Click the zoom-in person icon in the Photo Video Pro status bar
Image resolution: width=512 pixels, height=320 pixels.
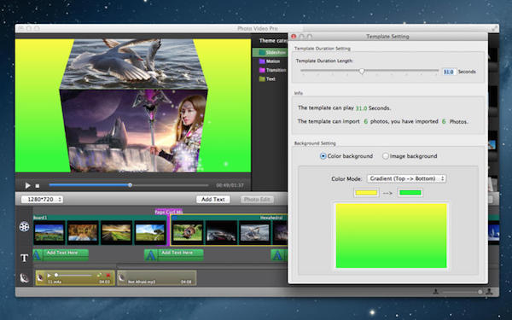[x=489, y=292]
